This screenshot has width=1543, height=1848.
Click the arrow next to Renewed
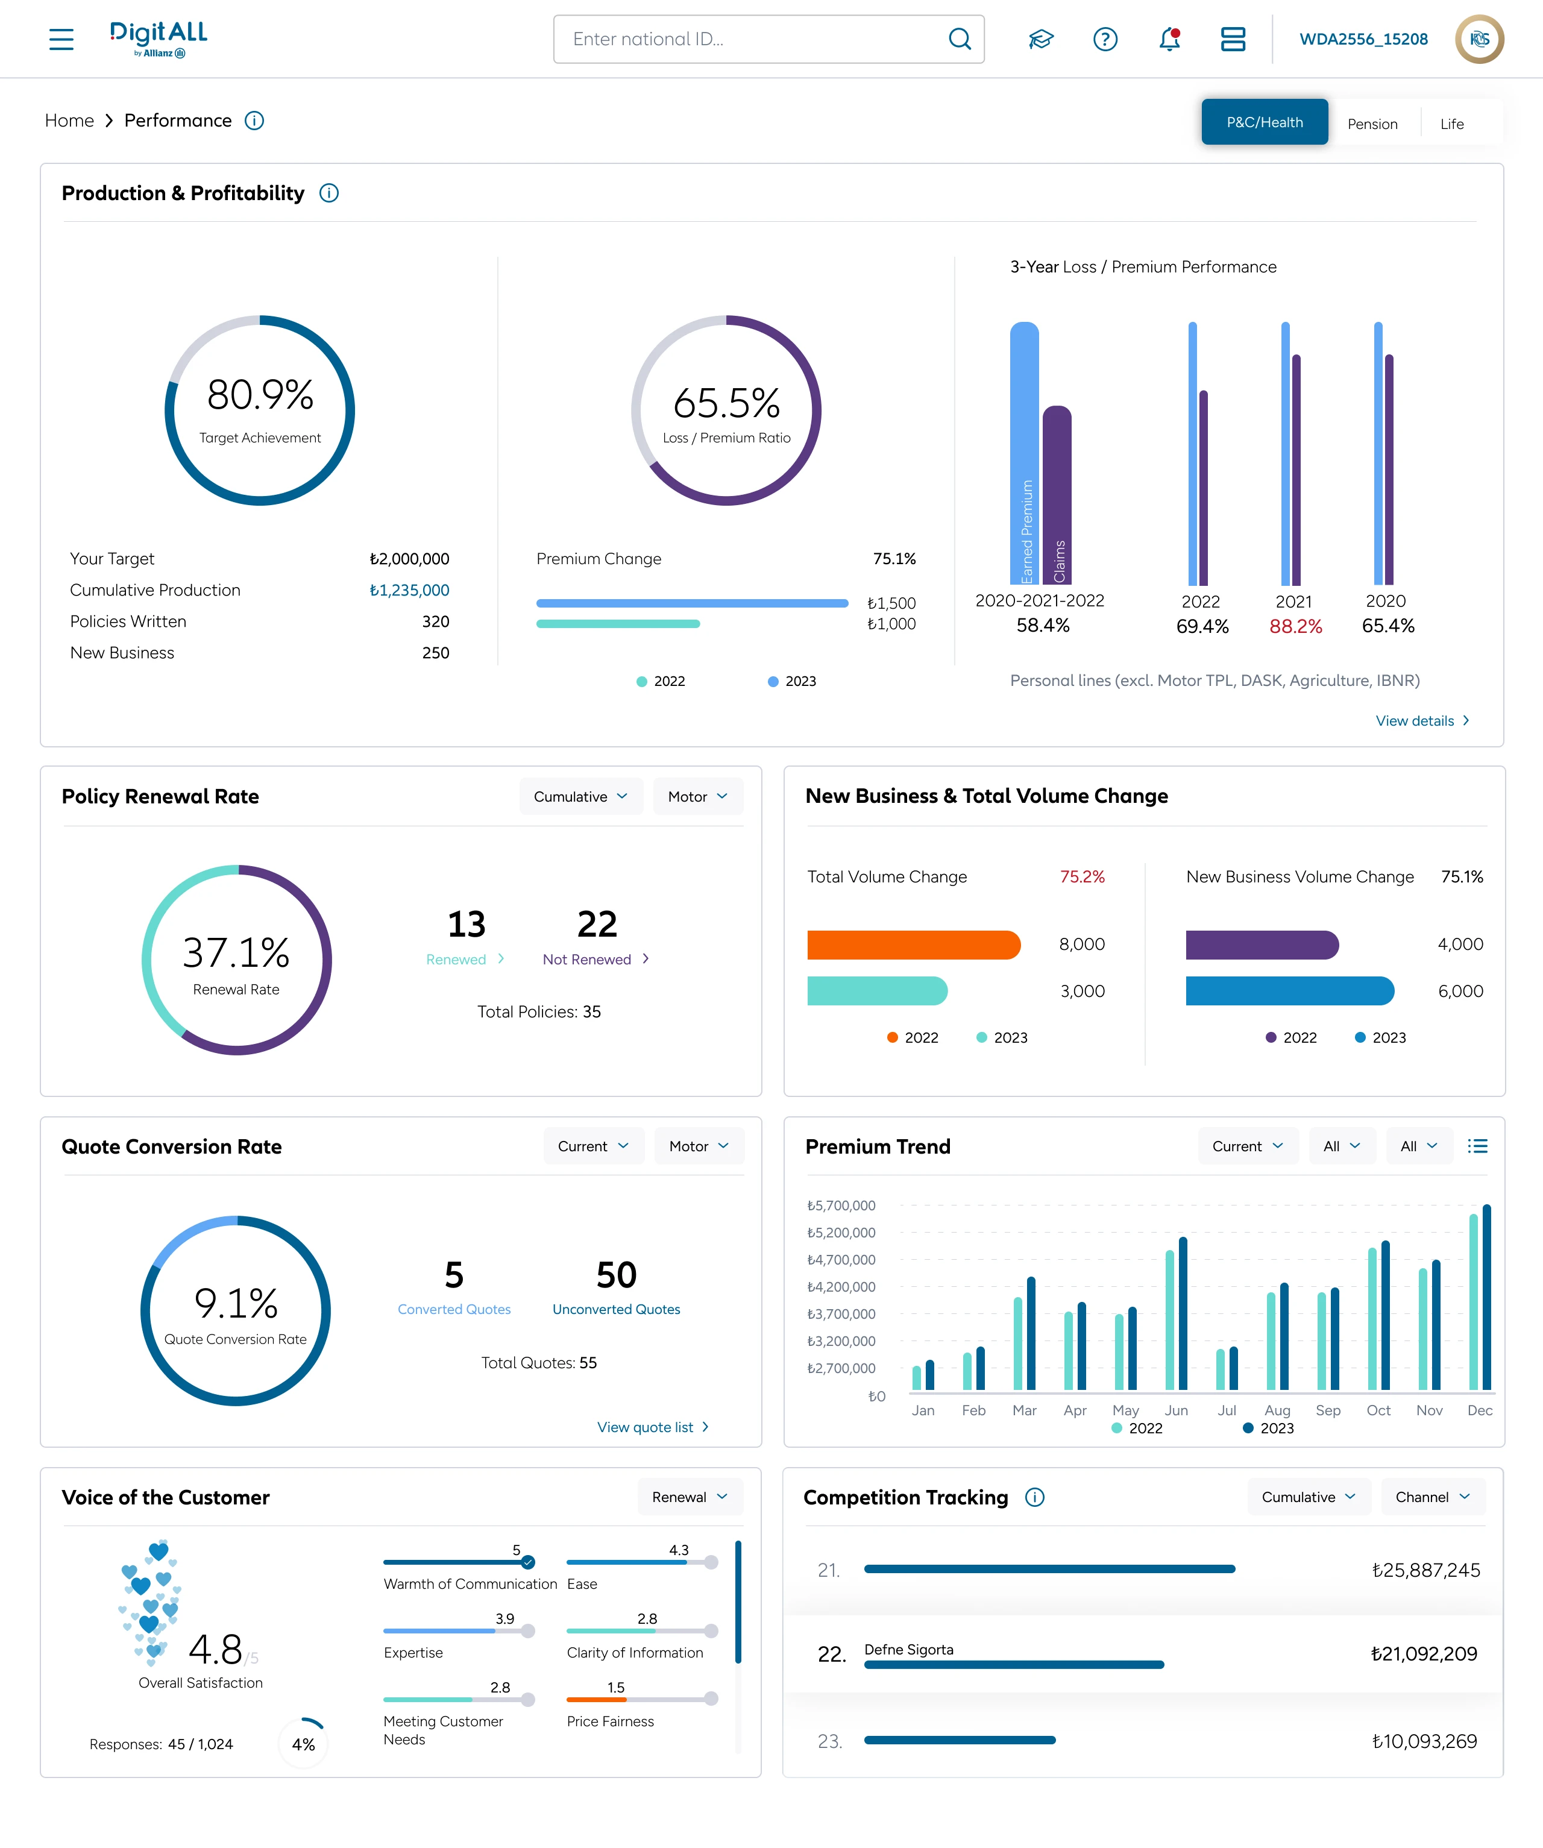501,958
